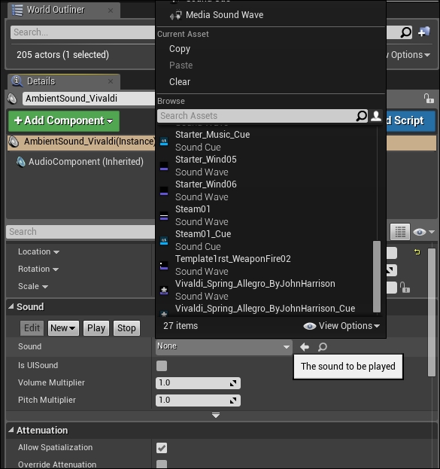This screenshot has height=469, width=440.
Task: Open the Add Component dropdown
Action: coord(64,121)
